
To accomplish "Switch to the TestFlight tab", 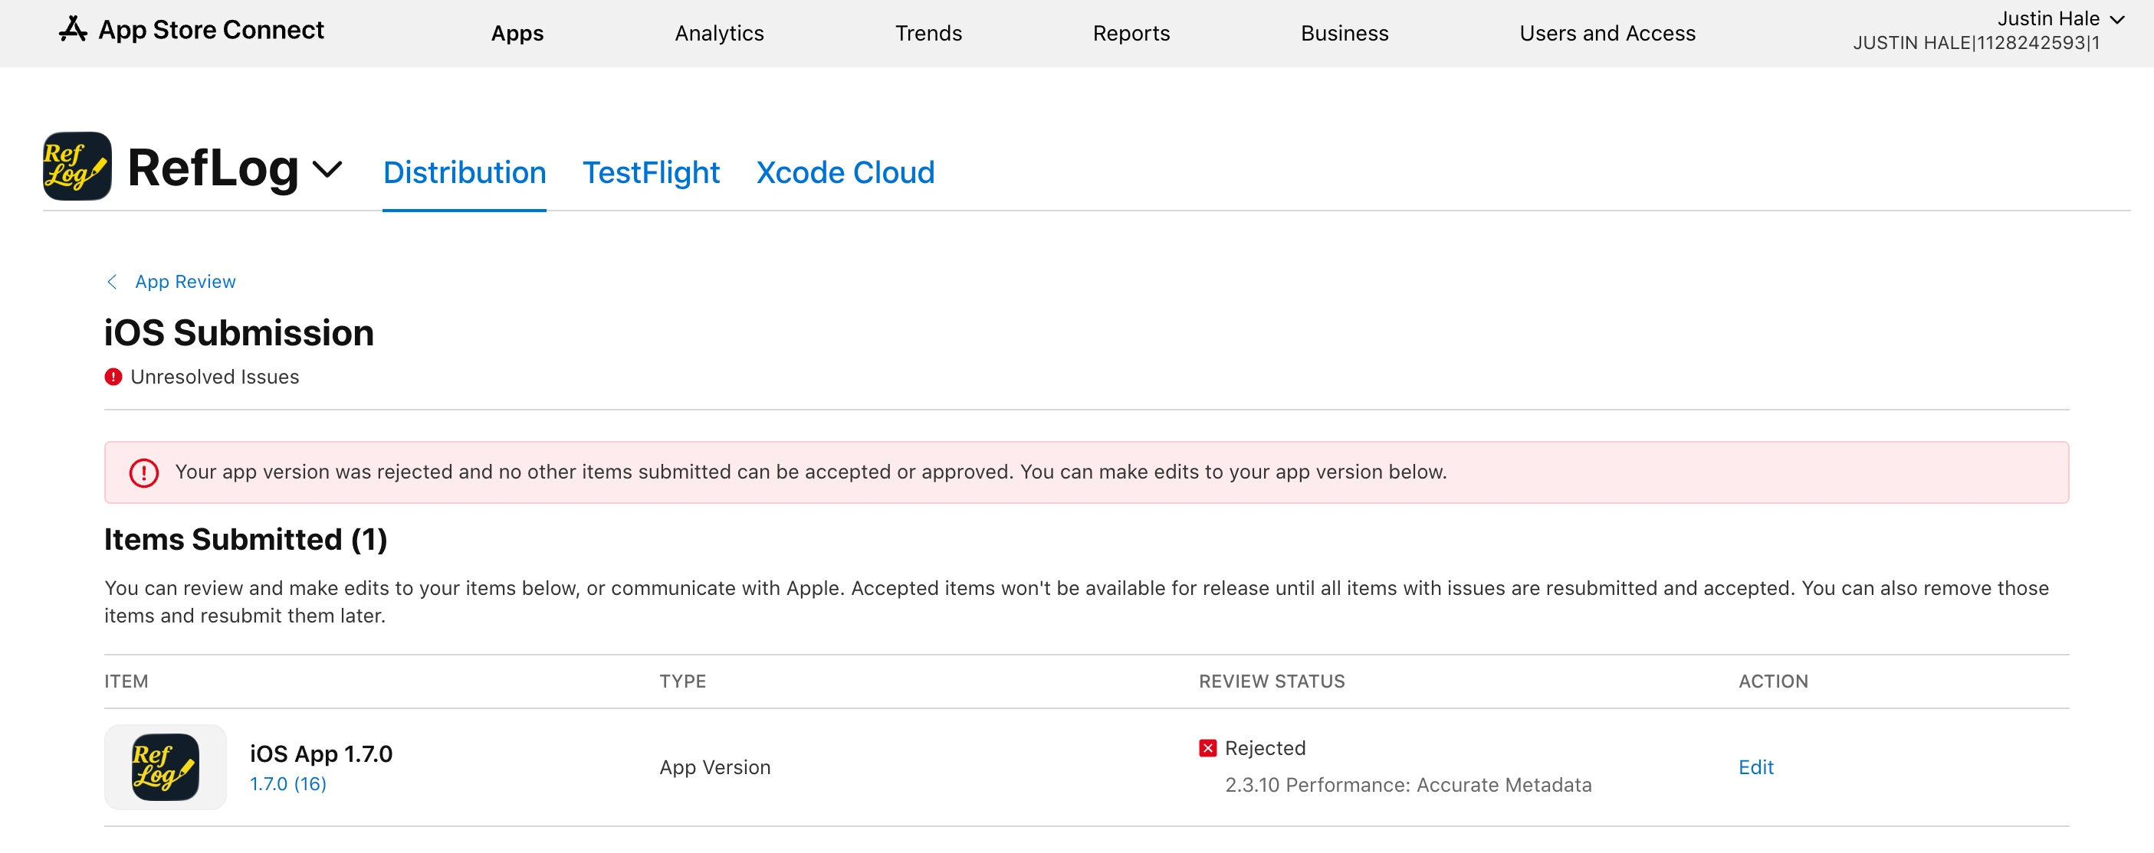I will [651, 172].
